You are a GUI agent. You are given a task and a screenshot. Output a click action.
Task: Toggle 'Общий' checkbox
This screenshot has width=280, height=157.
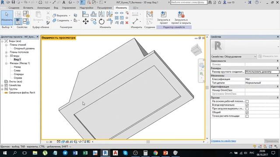247,113
